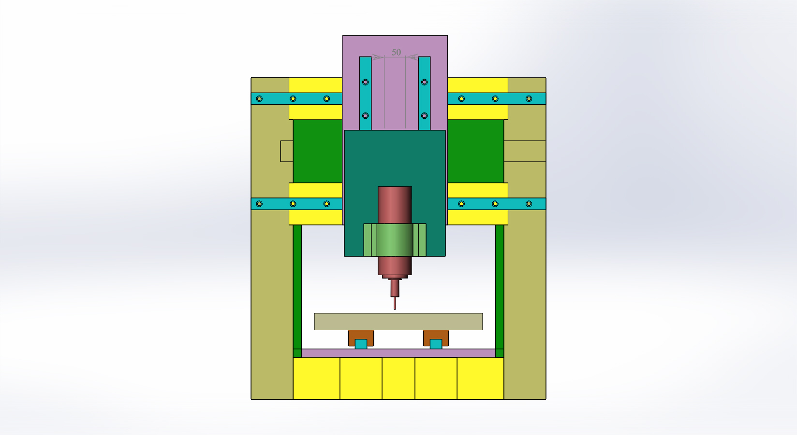Select the right vertical cyan rail on purple plate
797x435 pixels.
click(424, 93)
